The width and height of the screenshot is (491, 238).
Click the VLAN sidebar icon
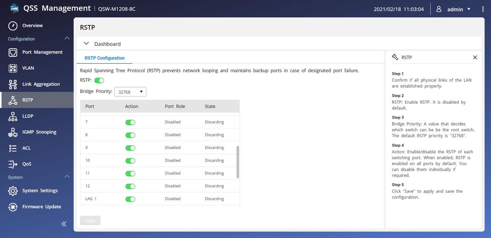pyautogui.click(x=13, y=68)
